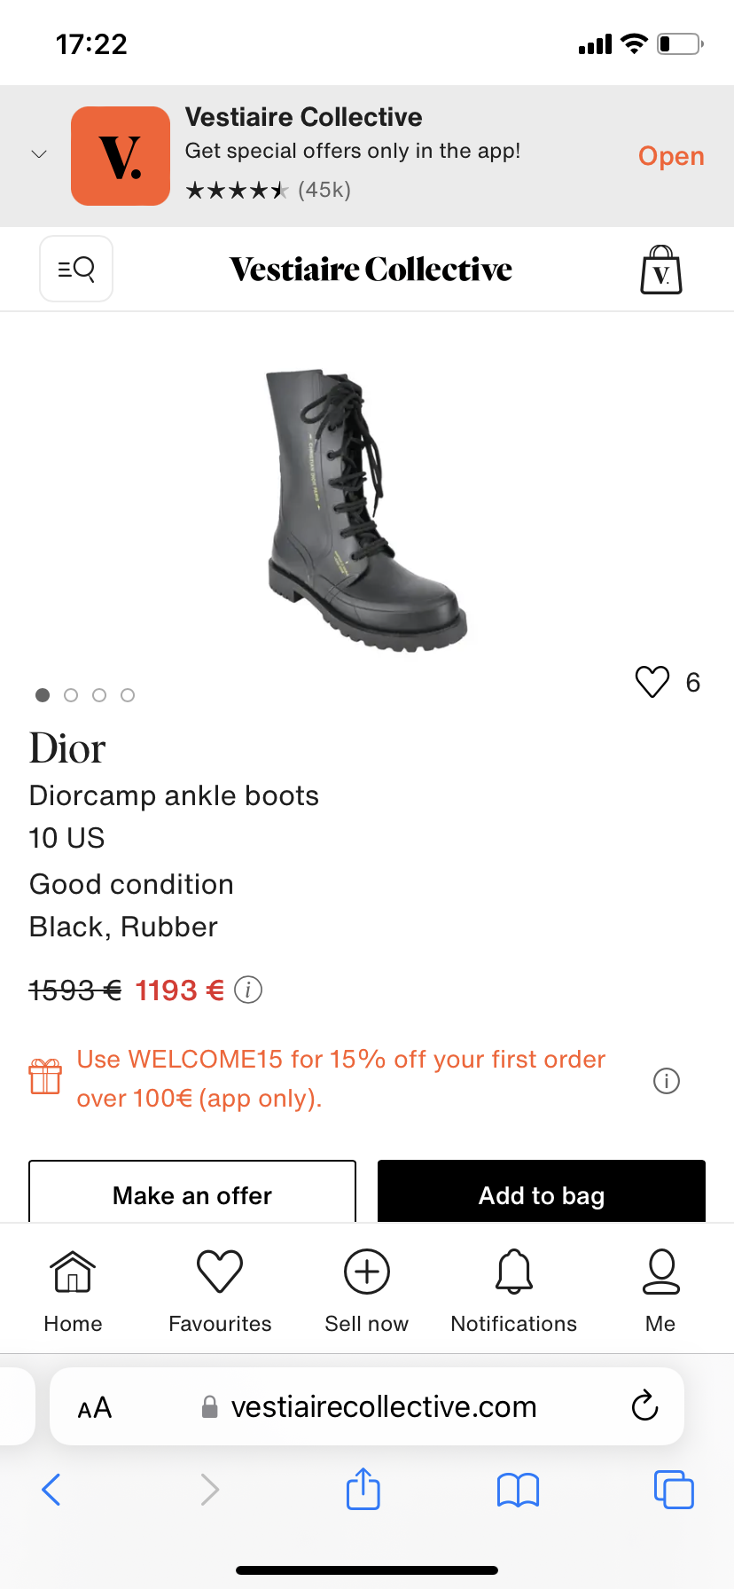Collapse the app banner chevron

[x=39, y=154]
